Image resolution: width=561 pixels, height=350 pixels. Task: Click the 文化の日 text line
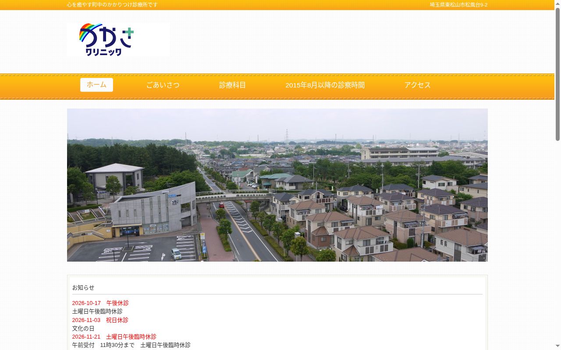point(83,328)
